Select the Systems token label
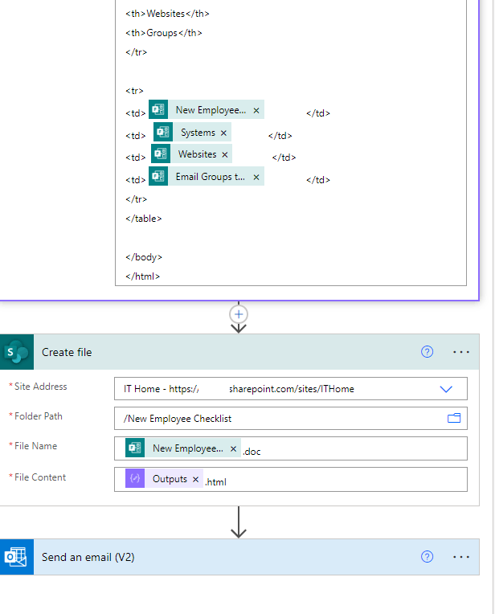 pos(198,133)
